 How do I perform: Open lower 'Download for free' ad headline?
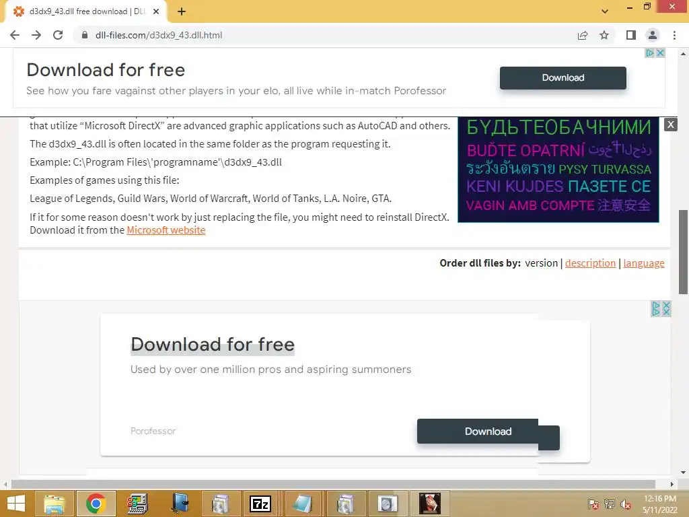pyautogui.click(x=213, y=344)
